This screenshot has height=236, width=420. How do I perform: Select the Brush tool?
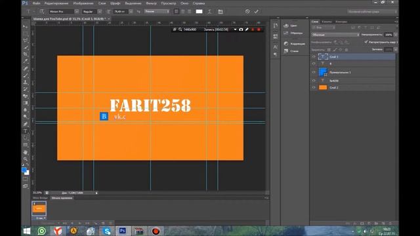pos(26,75)
